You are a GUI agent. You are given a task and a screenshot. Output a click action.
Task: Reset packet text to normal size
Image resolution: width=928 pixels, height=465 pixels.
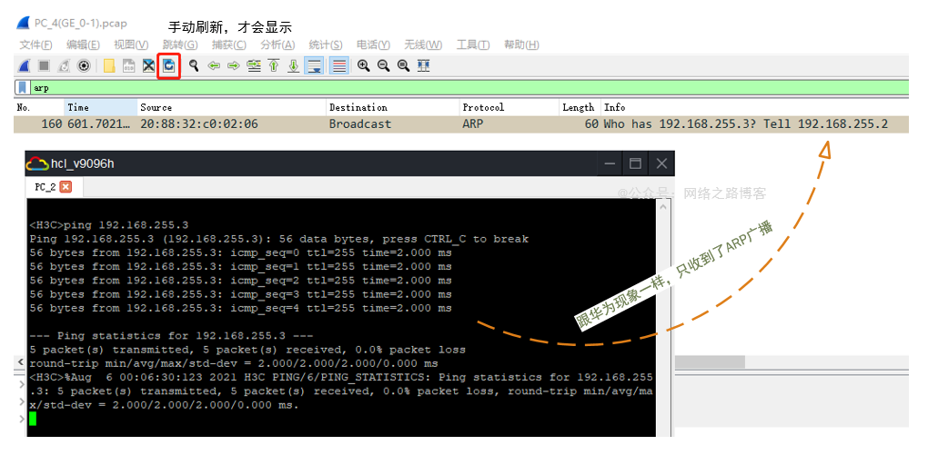(404, 65)
